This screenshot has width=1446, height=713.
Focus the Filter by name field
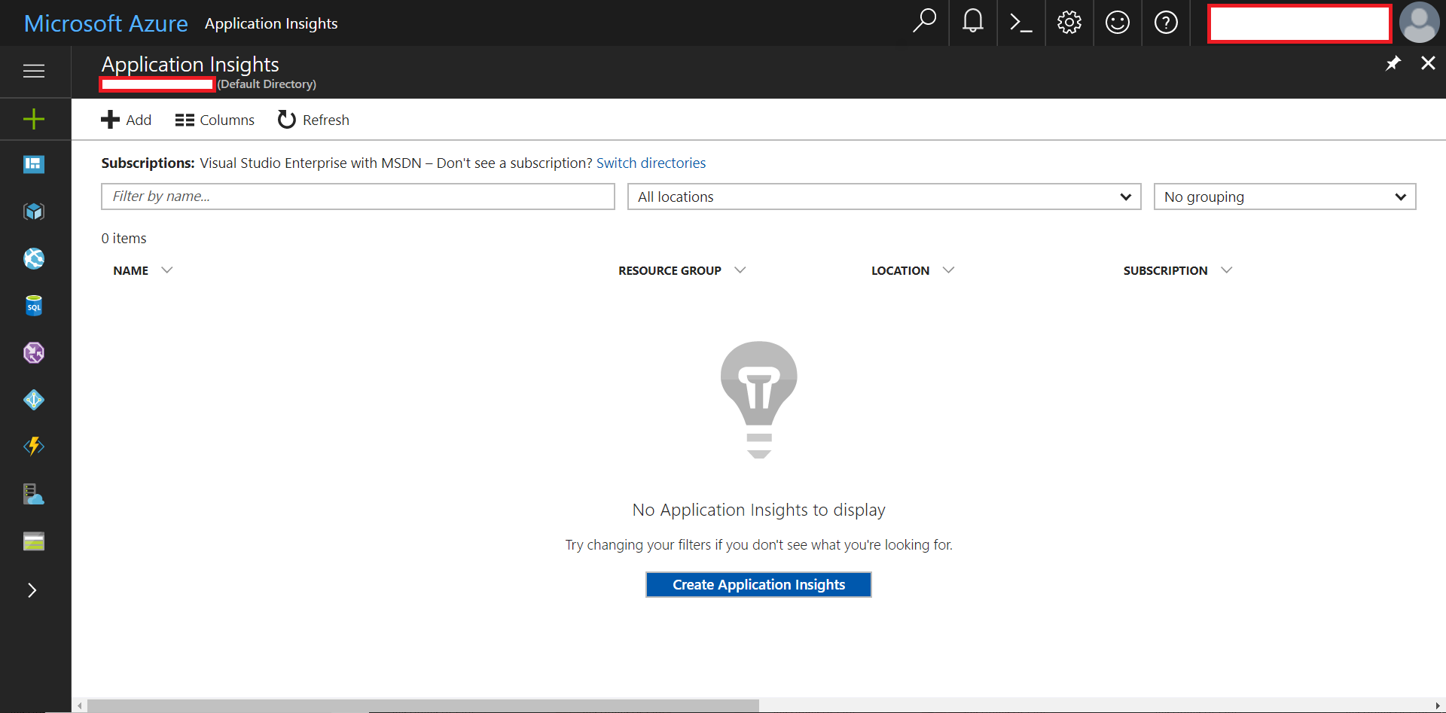[358, 197]
